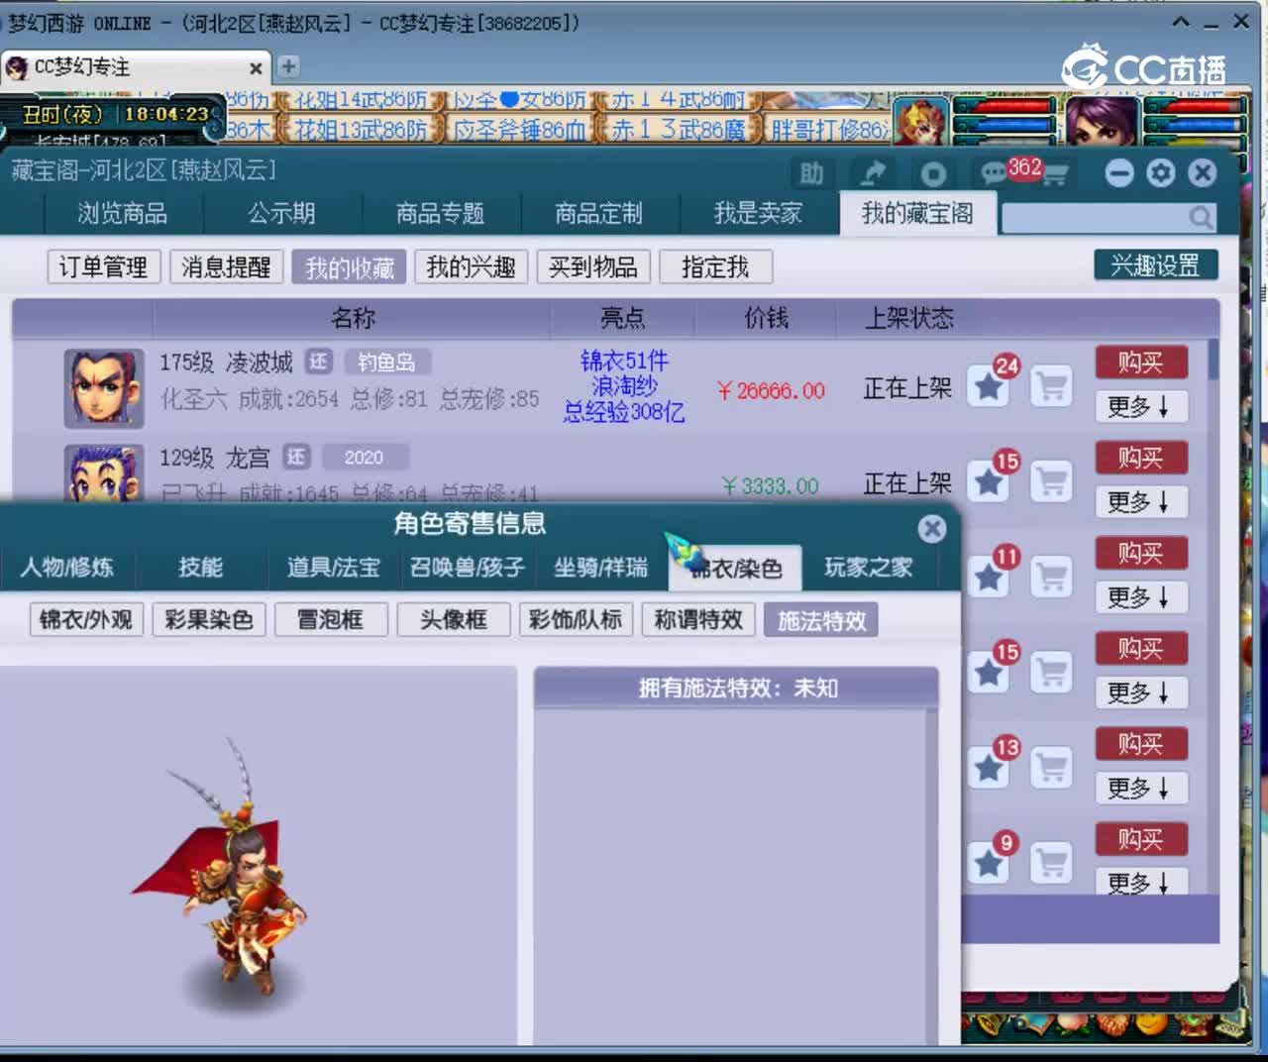Expand 更多 in row with badge 11
Viewport: 1268px width, 1062px height.
pos(1140,596)
